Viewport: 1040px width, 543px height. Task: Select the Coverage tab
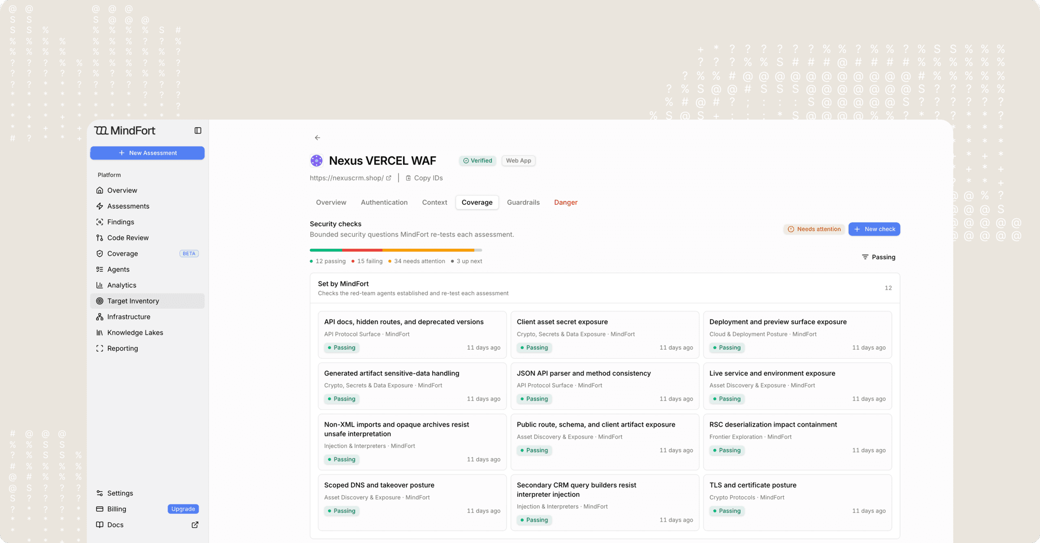pos(477,202)
